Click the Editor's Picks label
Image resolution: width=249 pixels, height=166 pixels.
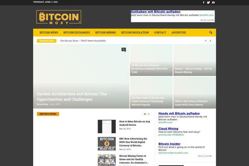(x=48, y=114)
